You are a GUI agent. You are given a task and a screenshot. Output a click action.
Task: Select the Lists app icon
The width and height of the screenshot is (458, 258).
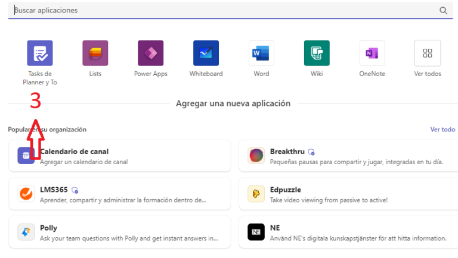(x=95, y=53)
